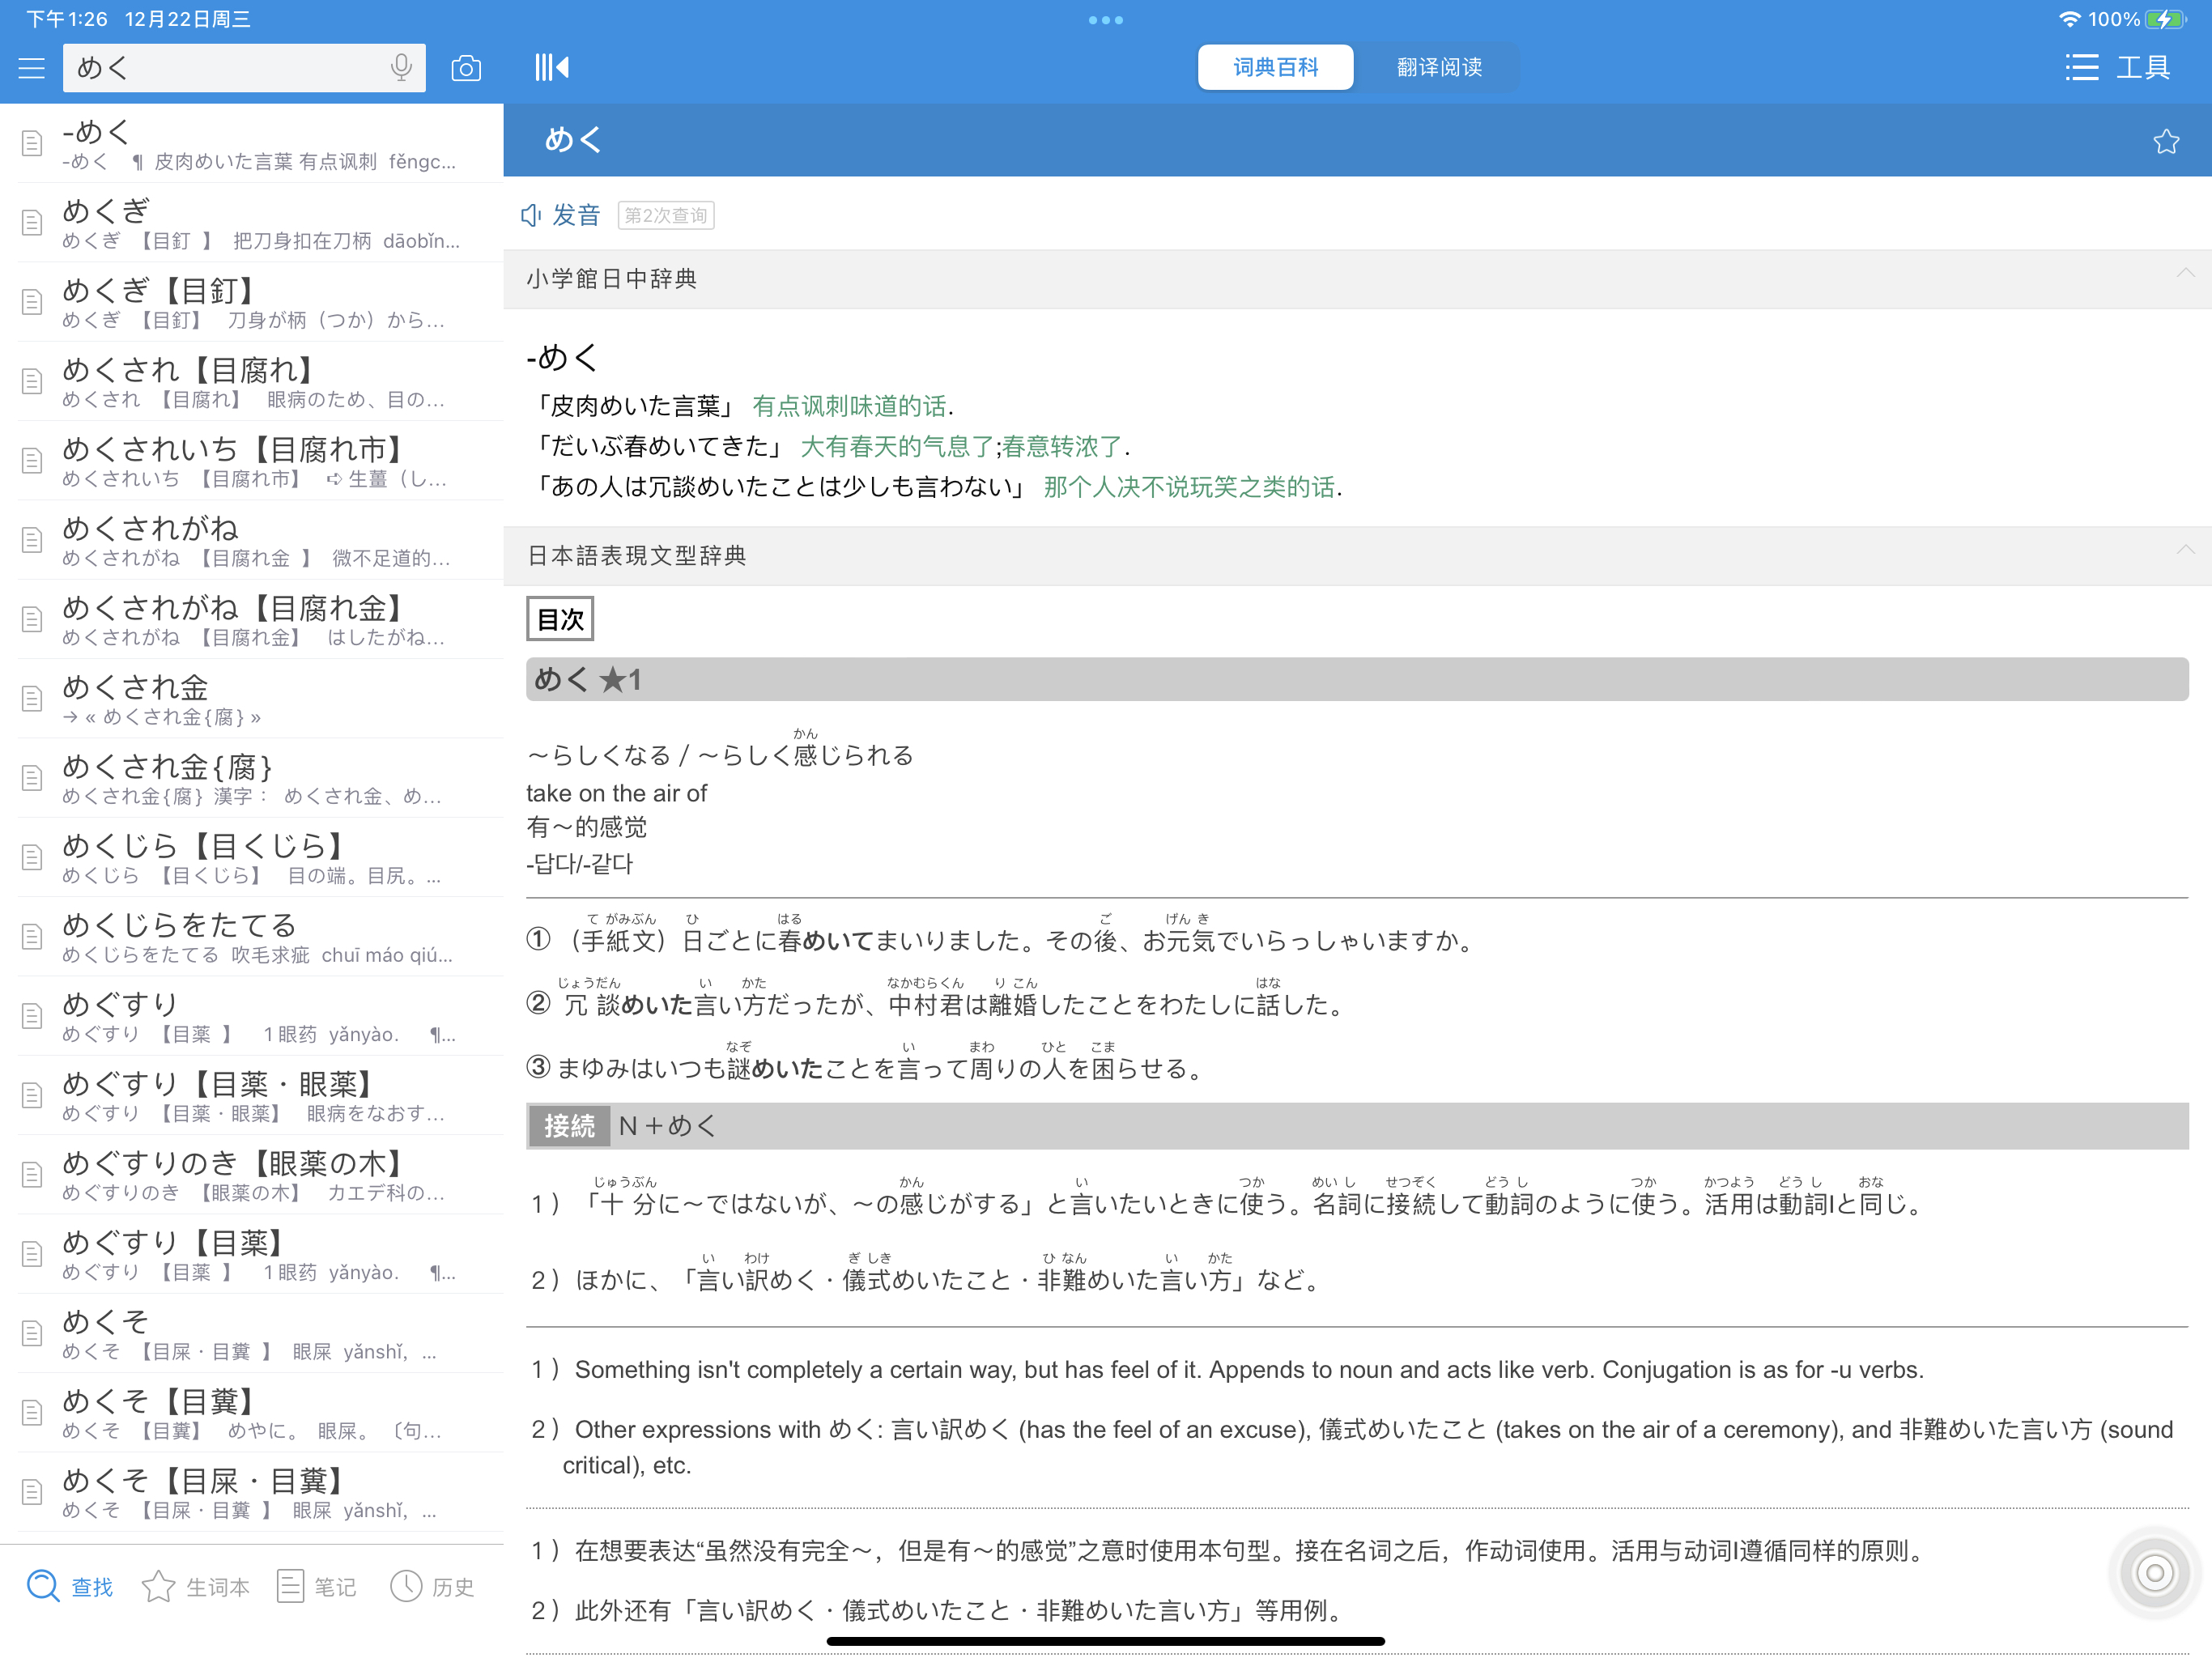Click the 工具 tools button
Viewport: 2212px width, 1658px height.
click(2143, 68)
